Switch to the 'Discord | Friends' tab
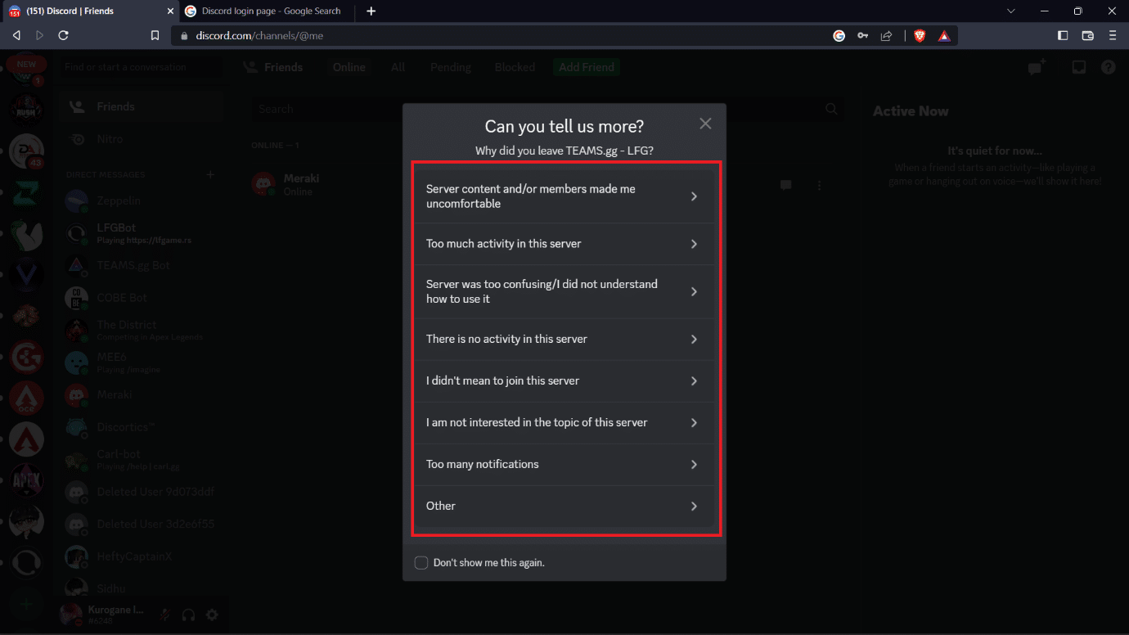Screen dimensions: 1129x635 [x=90, y=11]
